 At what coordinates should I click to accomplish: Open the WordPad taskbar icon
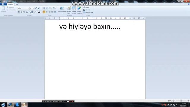(24, 105)
